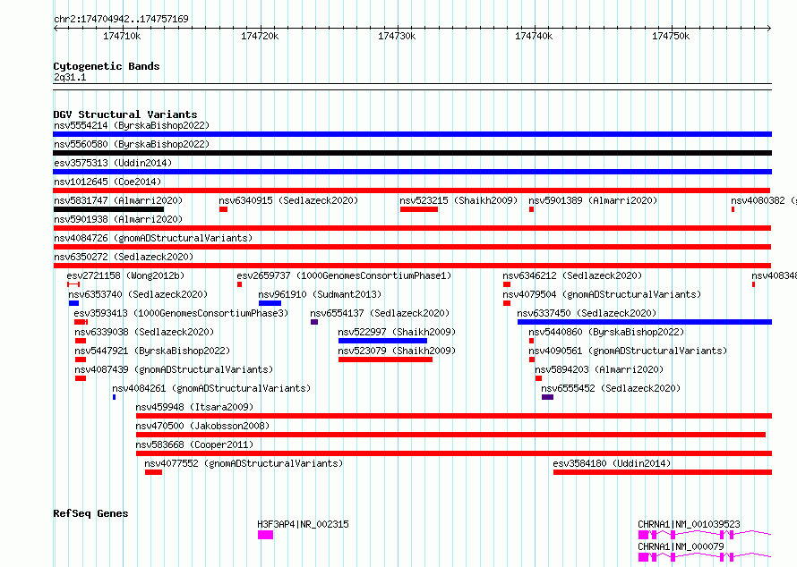Open nsv4087439 (gnomADStructuralVariants) label
The height and width of the screenshot is (567, 797).
[x=174, y=369]
